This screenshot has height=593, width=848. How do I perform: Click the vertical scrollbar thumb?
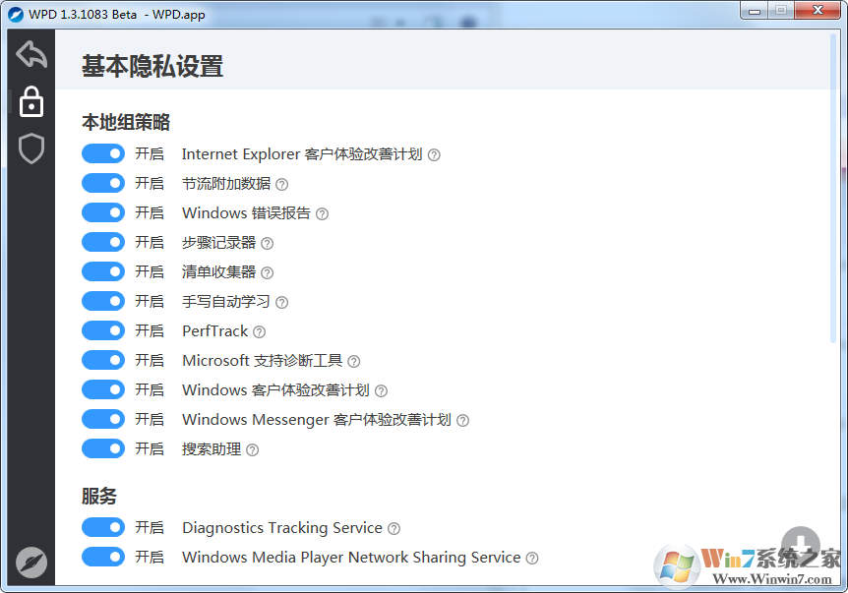point(833,188)
